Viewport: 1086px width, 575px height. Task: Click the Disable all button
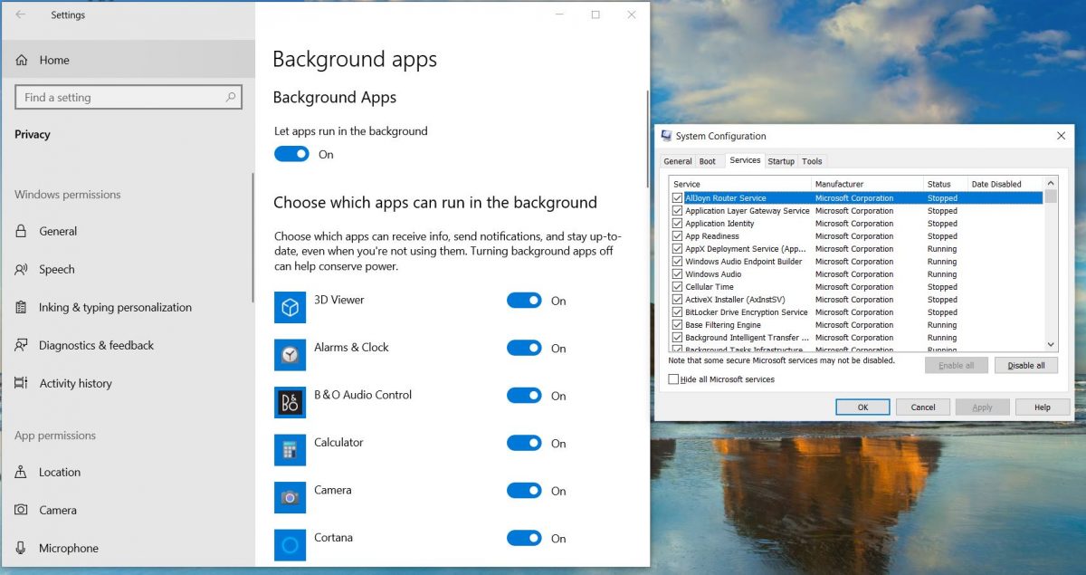coord(1026,365)
